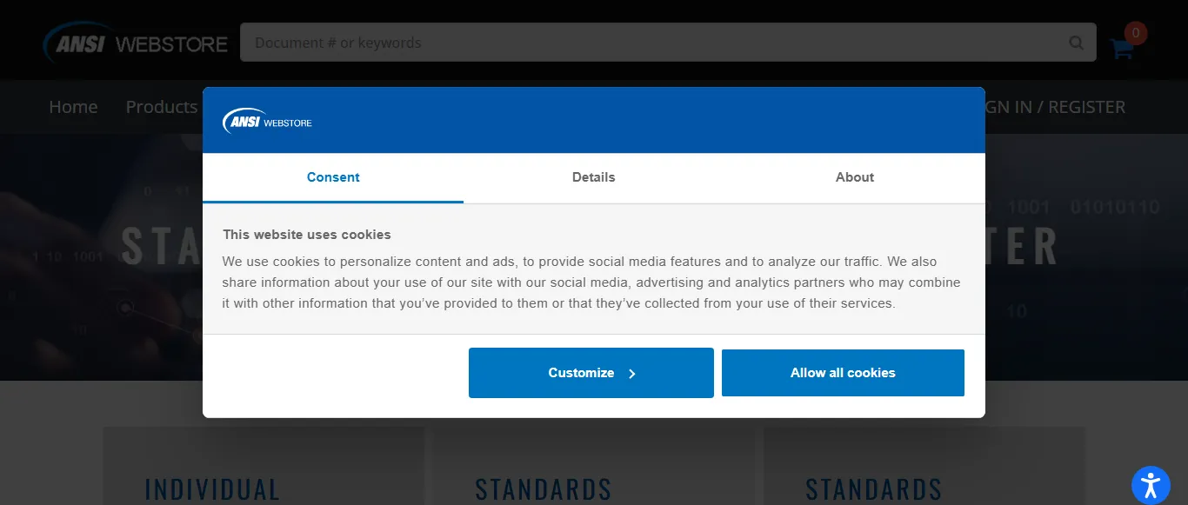The image size is (1188, 505).
Task: Open the Products menu
Action: (x=161, y=107)
